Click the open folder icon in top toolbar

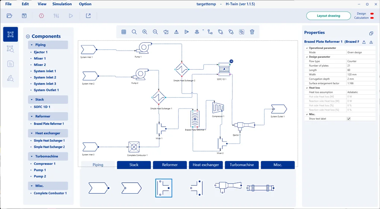(9, 16)
